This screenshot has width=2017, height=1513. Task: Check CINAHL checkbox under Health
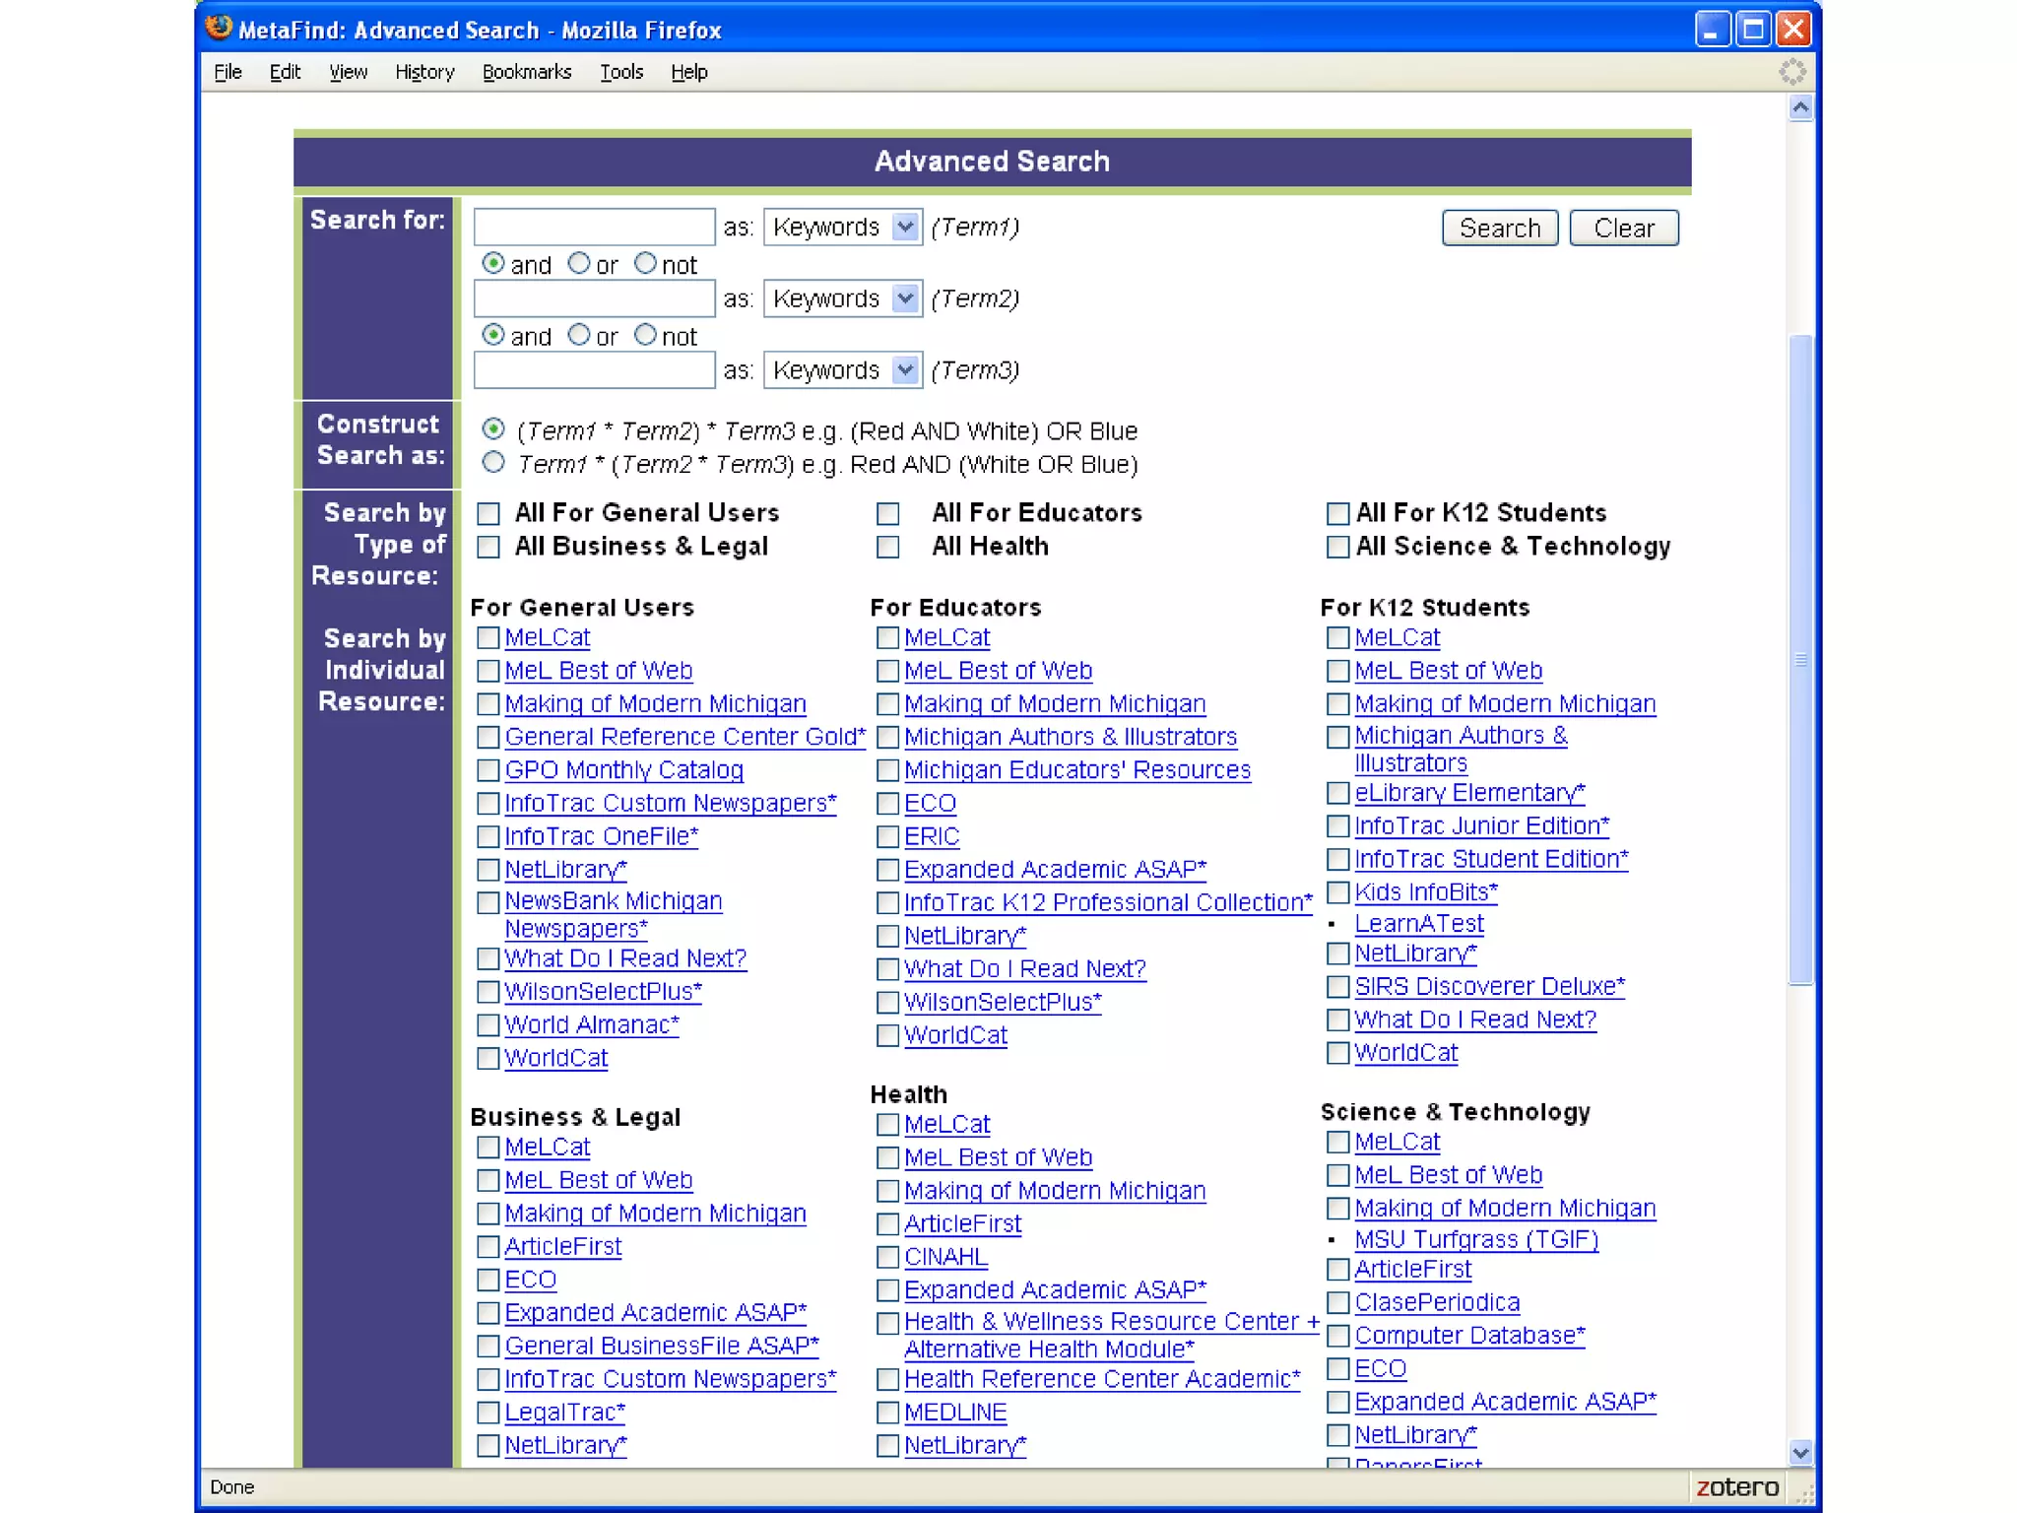click(x=888, y=1258)
